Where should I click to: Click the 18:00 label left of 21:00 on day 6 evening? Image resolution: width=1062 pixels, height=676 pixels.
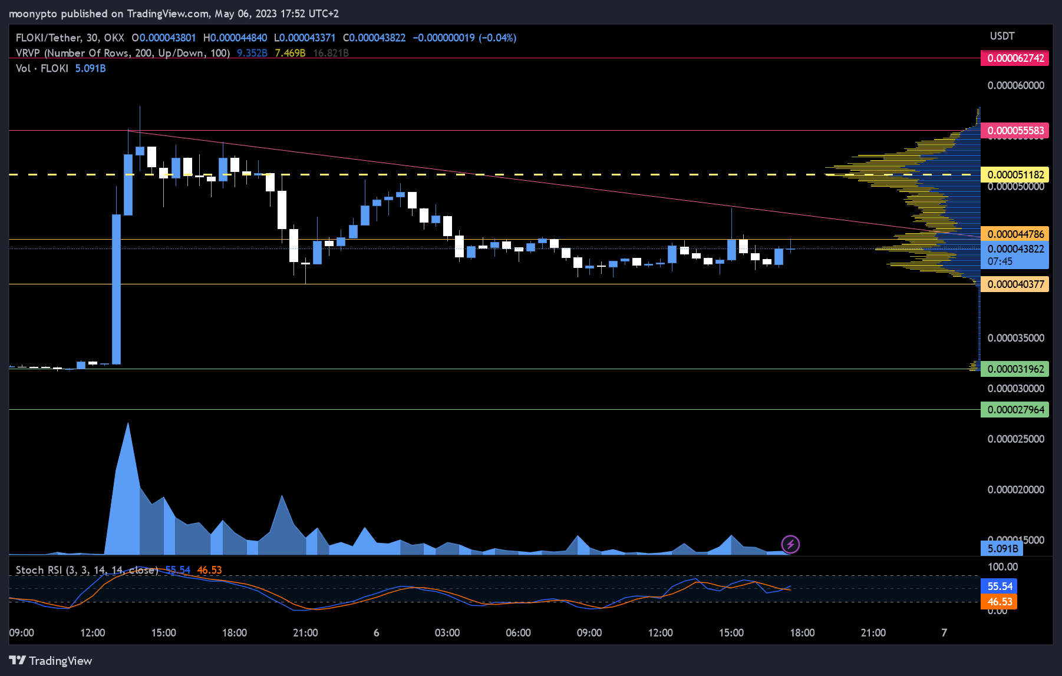[802, 633]
